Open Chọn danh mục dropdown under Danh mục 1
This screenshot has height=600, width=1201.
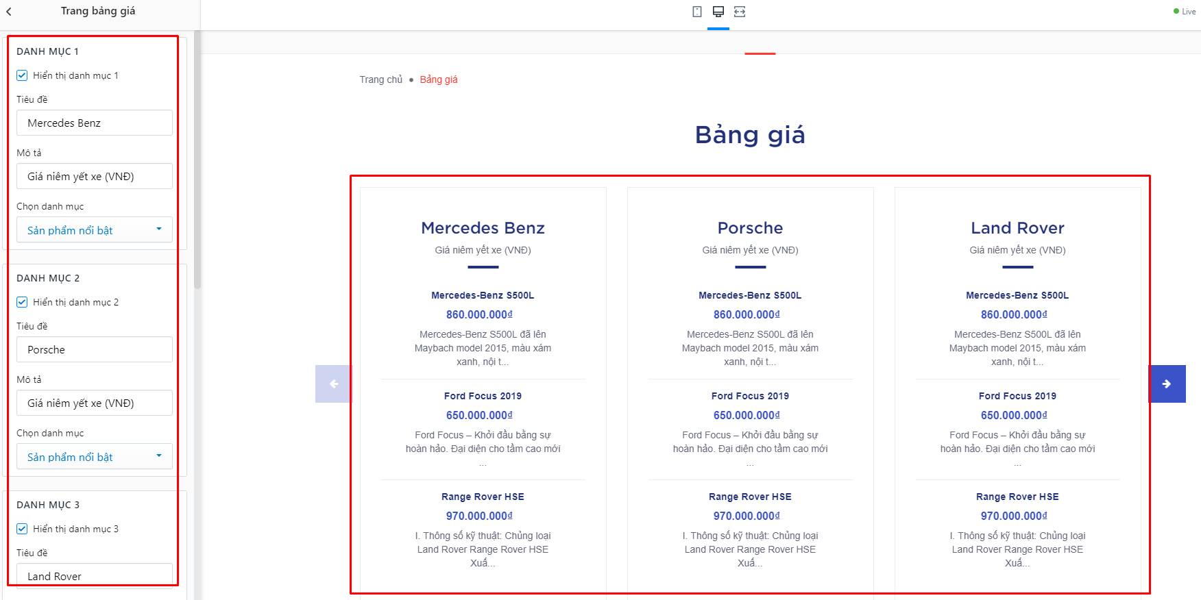coord(95,230)
